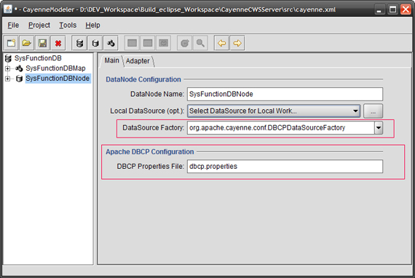The width and height of the screenshot is (415, 278).
Task: Click the SysFunctionDBMap cubes icon in tree
Action: (19, 68)
